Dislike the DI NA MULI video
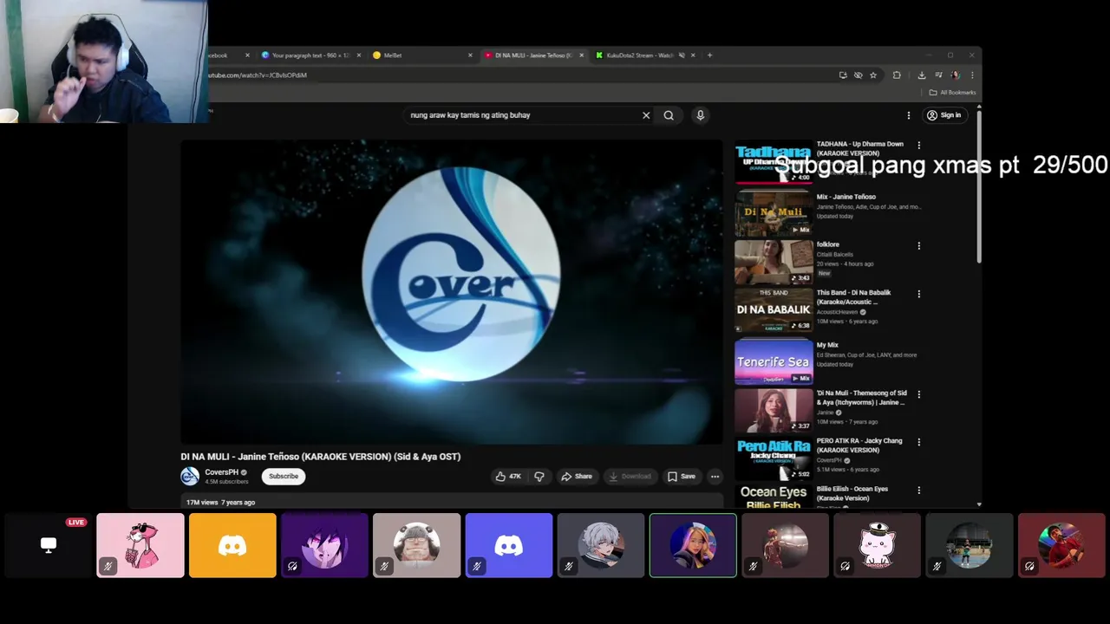 coord(539,476)
